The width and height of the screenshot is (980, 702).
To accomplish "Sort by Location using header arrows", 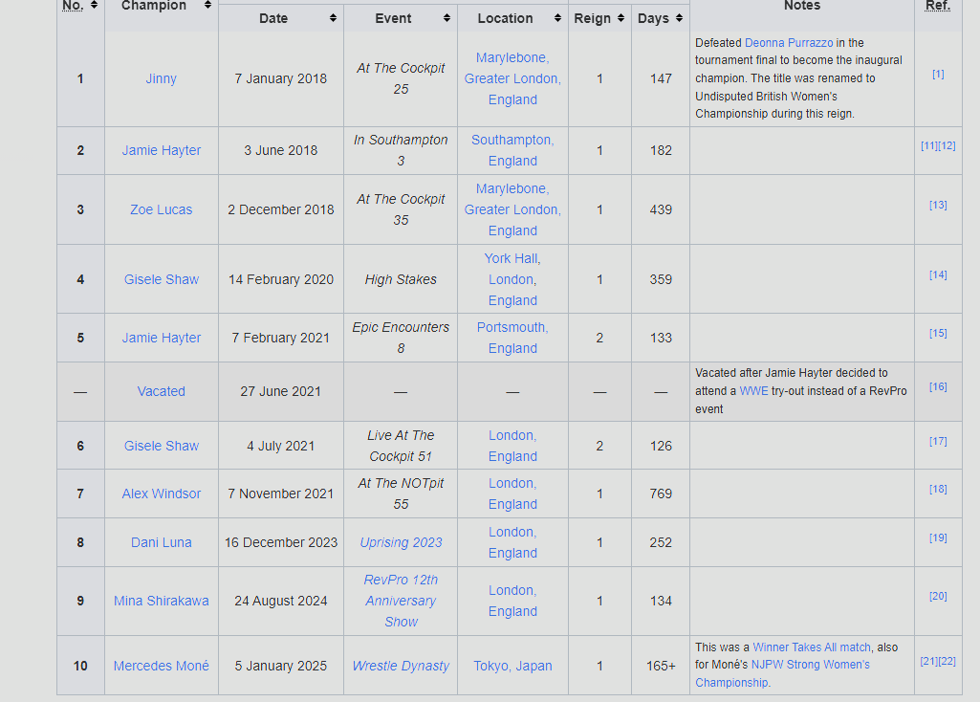I will click(x=557, y=18).
